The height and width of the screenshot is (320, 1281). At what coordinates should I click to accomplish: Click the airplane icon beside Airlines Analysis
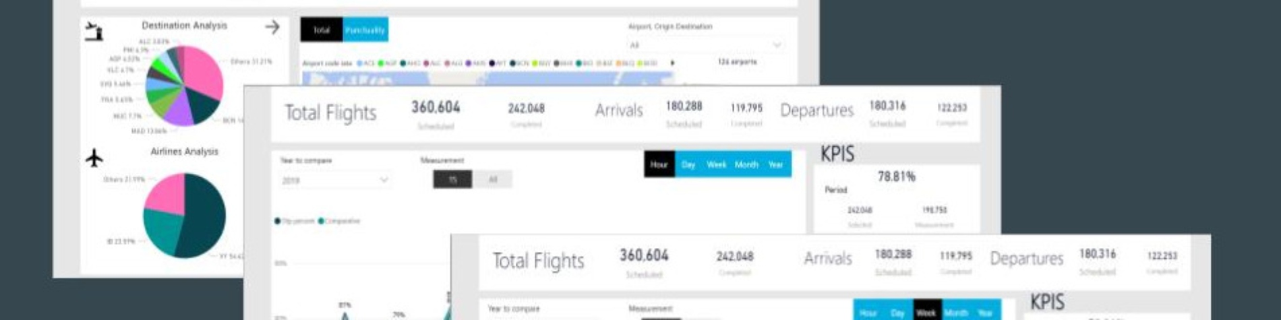(94, 158)
